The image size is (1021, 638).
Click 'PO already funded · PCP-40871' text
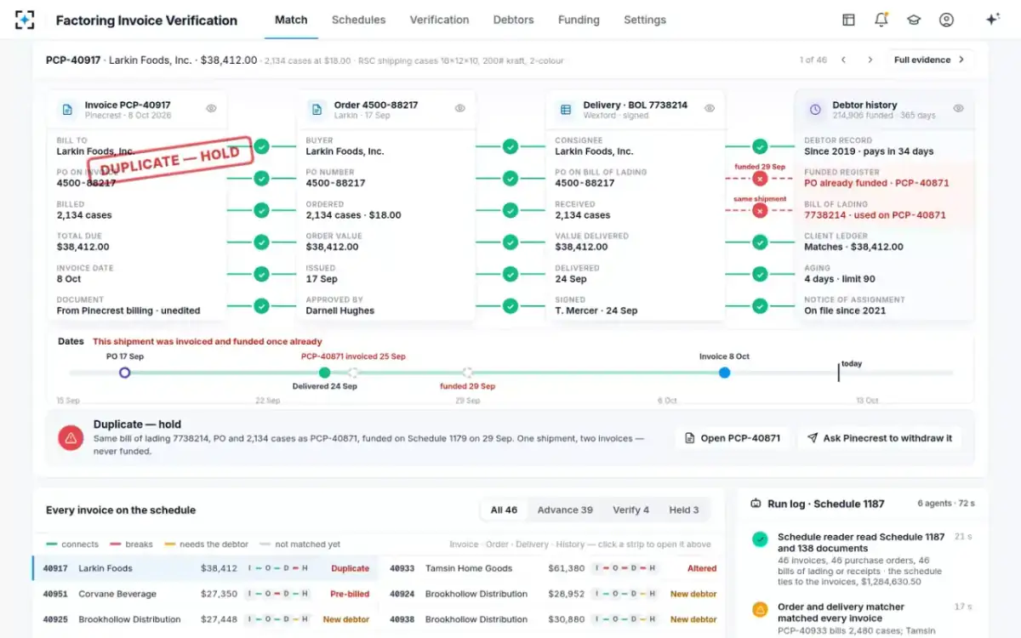coord(876,183)
